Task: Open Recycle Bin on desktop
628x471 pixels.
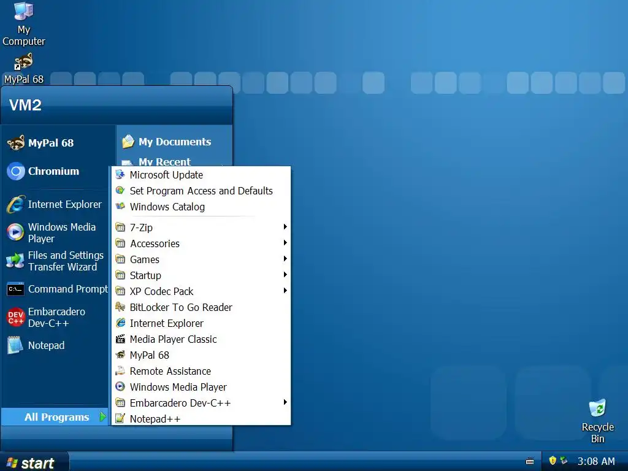Action: pos(597,421)
